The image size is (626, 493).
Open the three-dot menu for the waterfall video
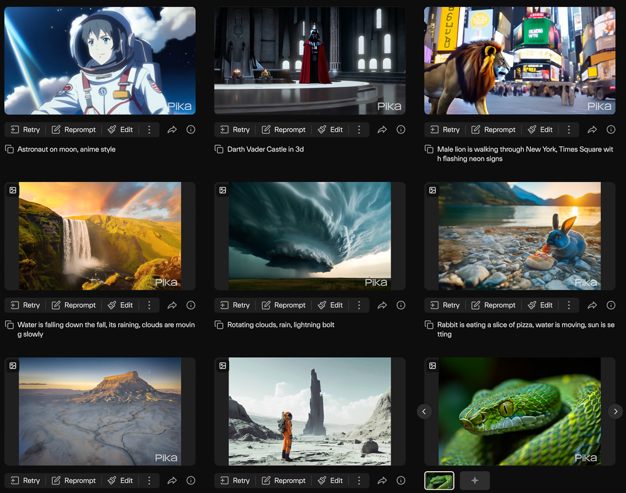pos(149,305)
